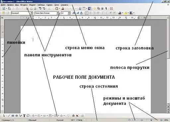Align text left
Screen dimensions: 170x122
tap(87, 13)
